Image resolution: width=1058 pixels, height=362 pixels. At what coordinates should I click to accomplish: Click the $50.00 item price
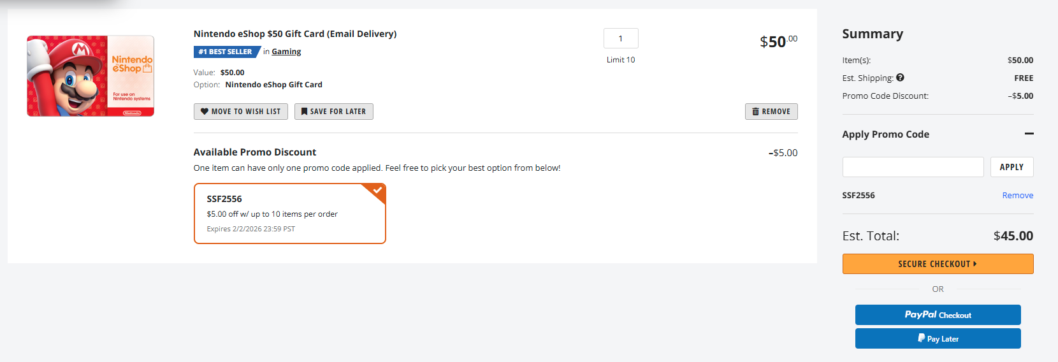click(x=778, y=42)
